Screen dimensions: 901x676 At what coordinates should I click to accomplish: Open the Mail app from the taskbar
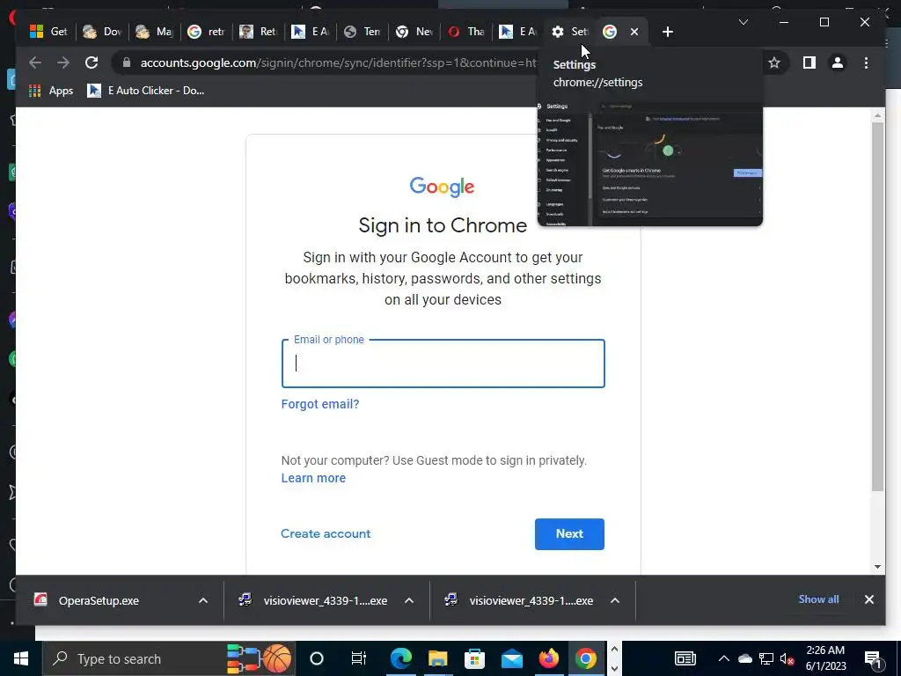point(511,658)
